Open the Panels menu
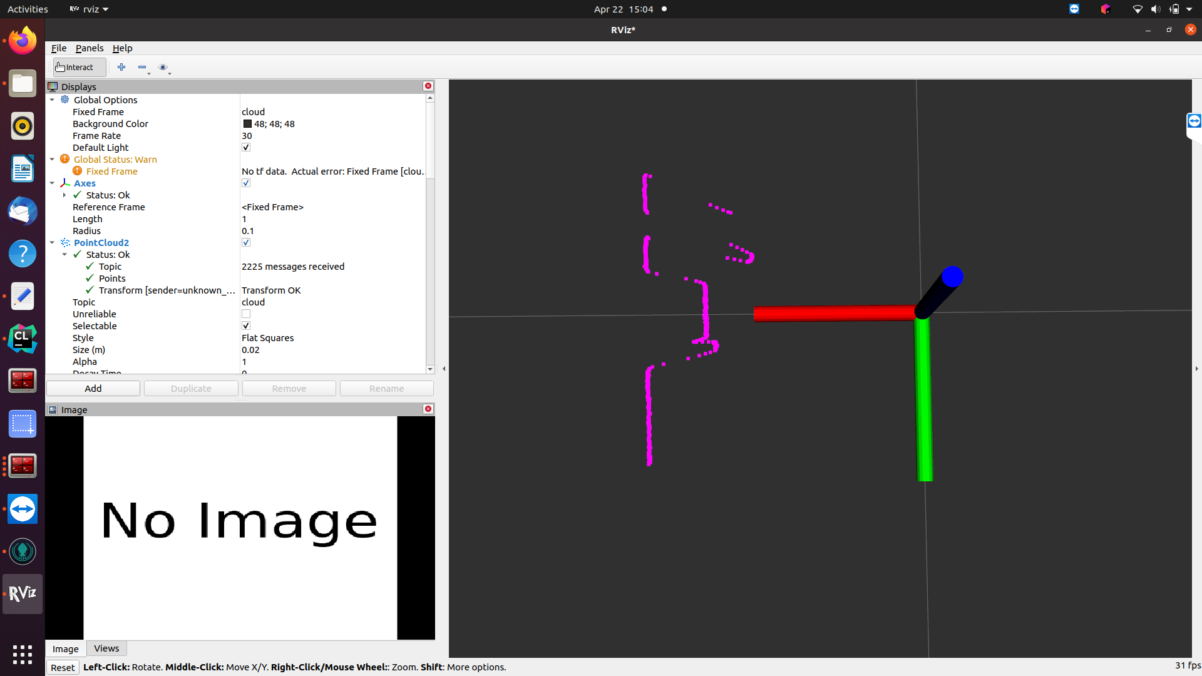The height and width of the screenshot is (676, 1202). pyautogui.click(x=90, y=48)
